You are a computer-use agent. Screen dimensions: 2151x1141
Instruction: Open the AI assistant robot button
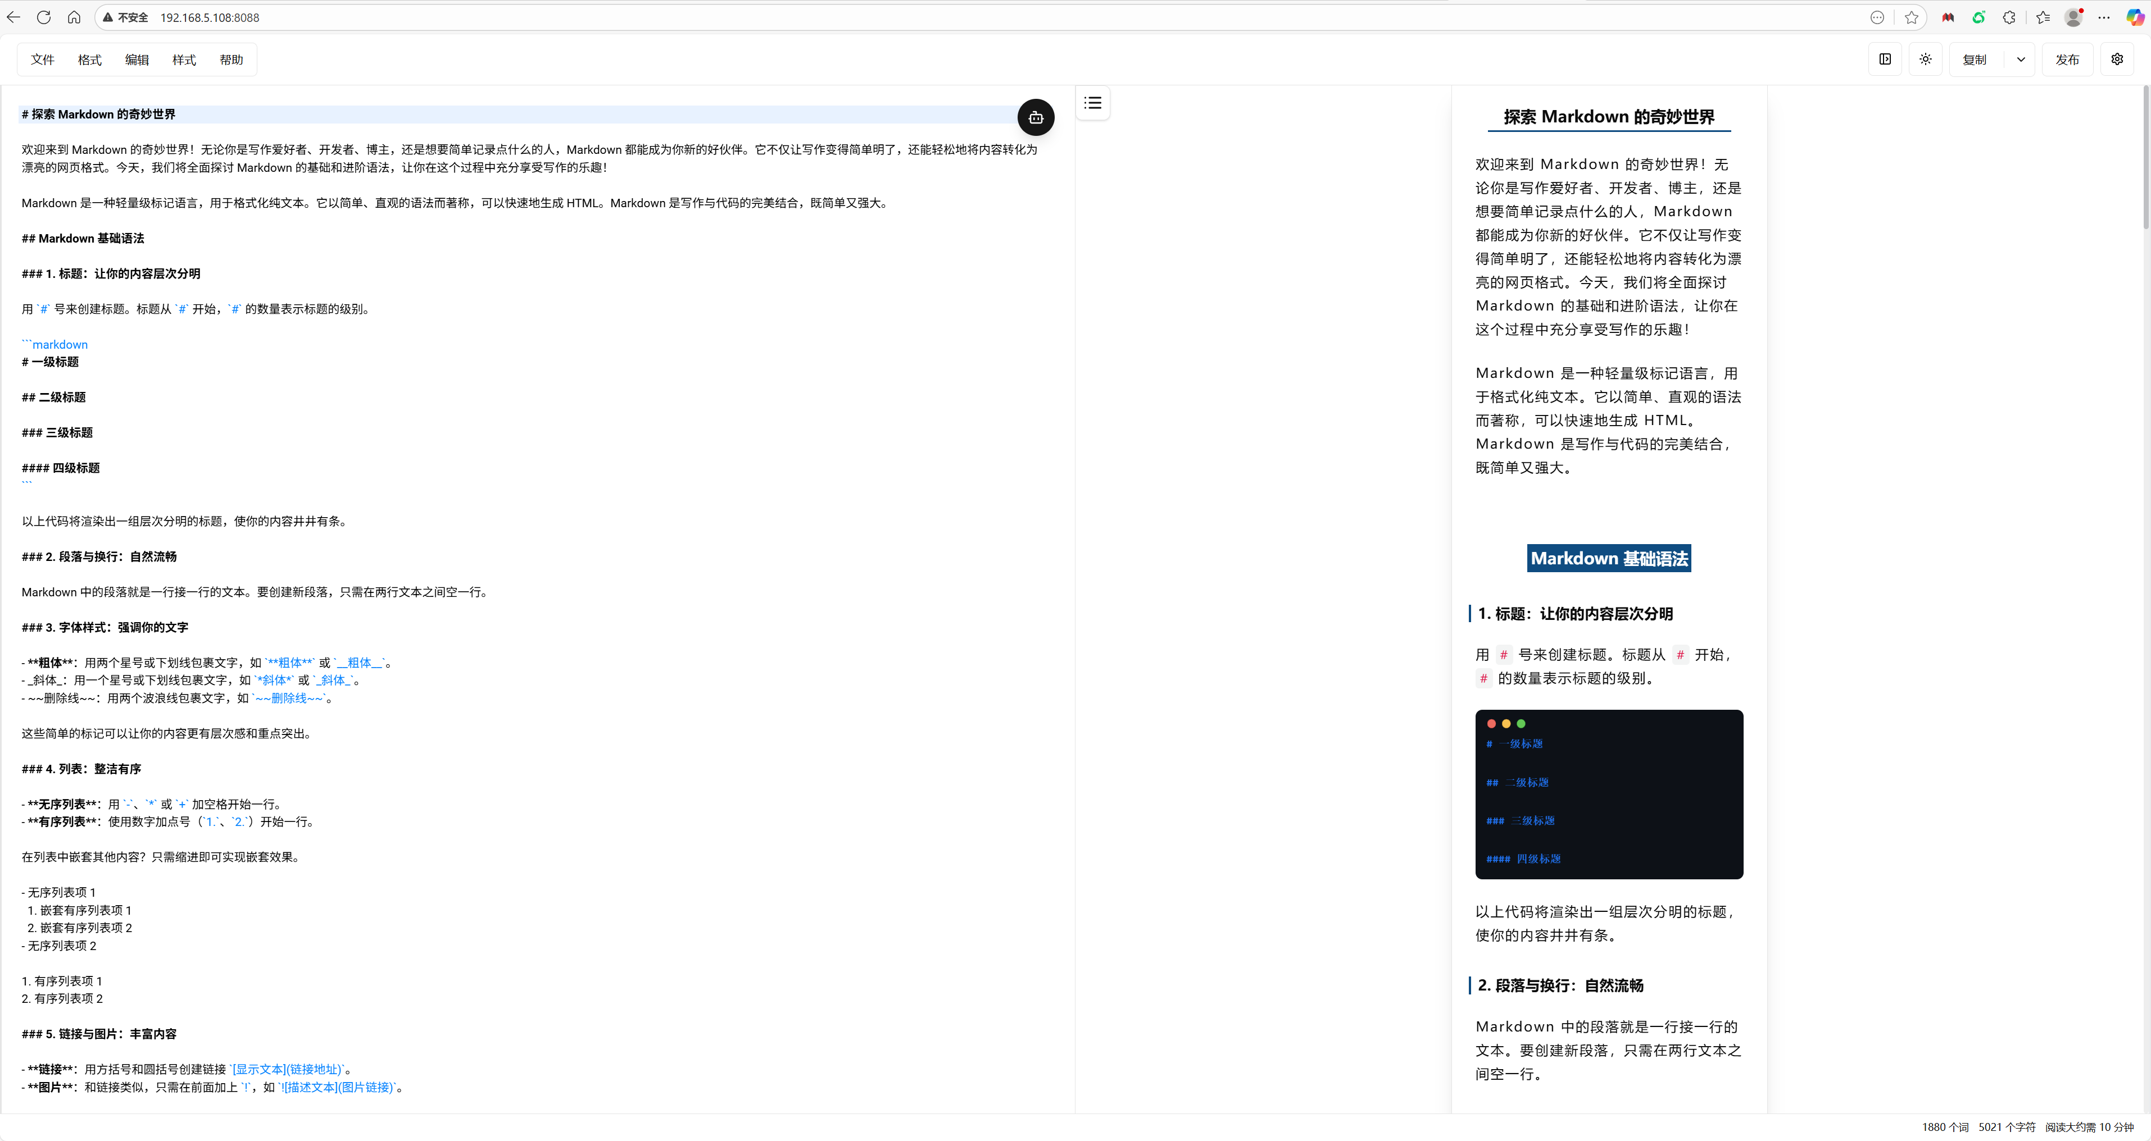coord(1036,117)
